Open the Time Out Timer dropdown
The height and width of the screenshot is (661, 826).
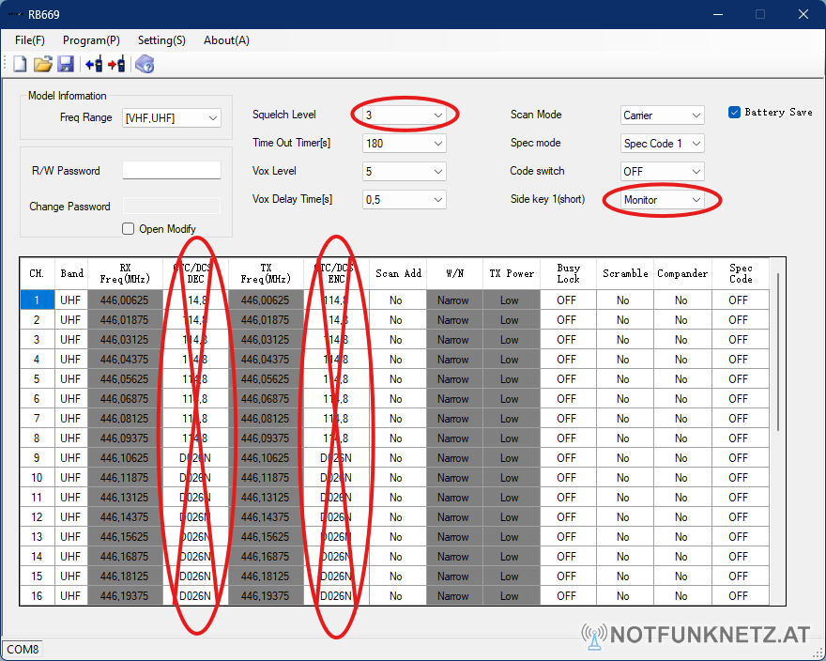click(x=404, y=143)
